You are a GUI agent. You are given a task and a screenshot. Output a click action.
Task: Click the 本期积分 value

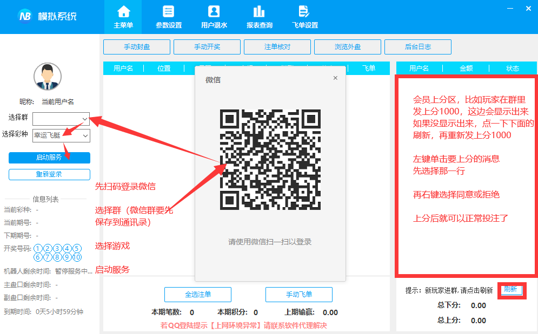tap(256, 312)
